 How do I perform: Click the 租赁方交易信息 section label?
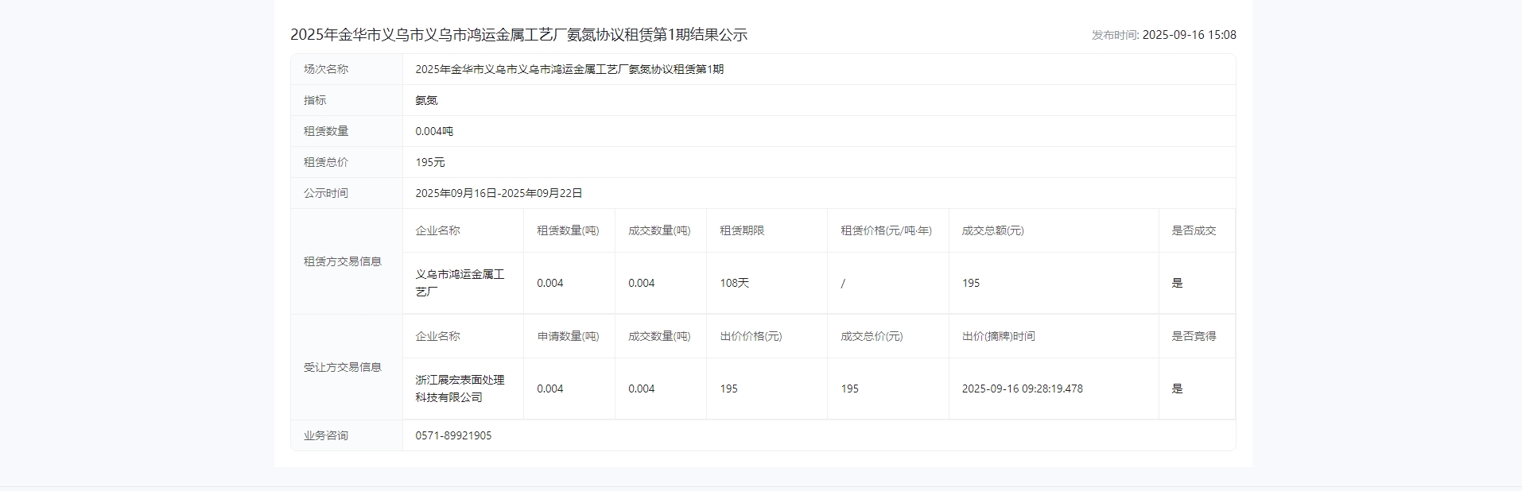[x=342, y=261]
